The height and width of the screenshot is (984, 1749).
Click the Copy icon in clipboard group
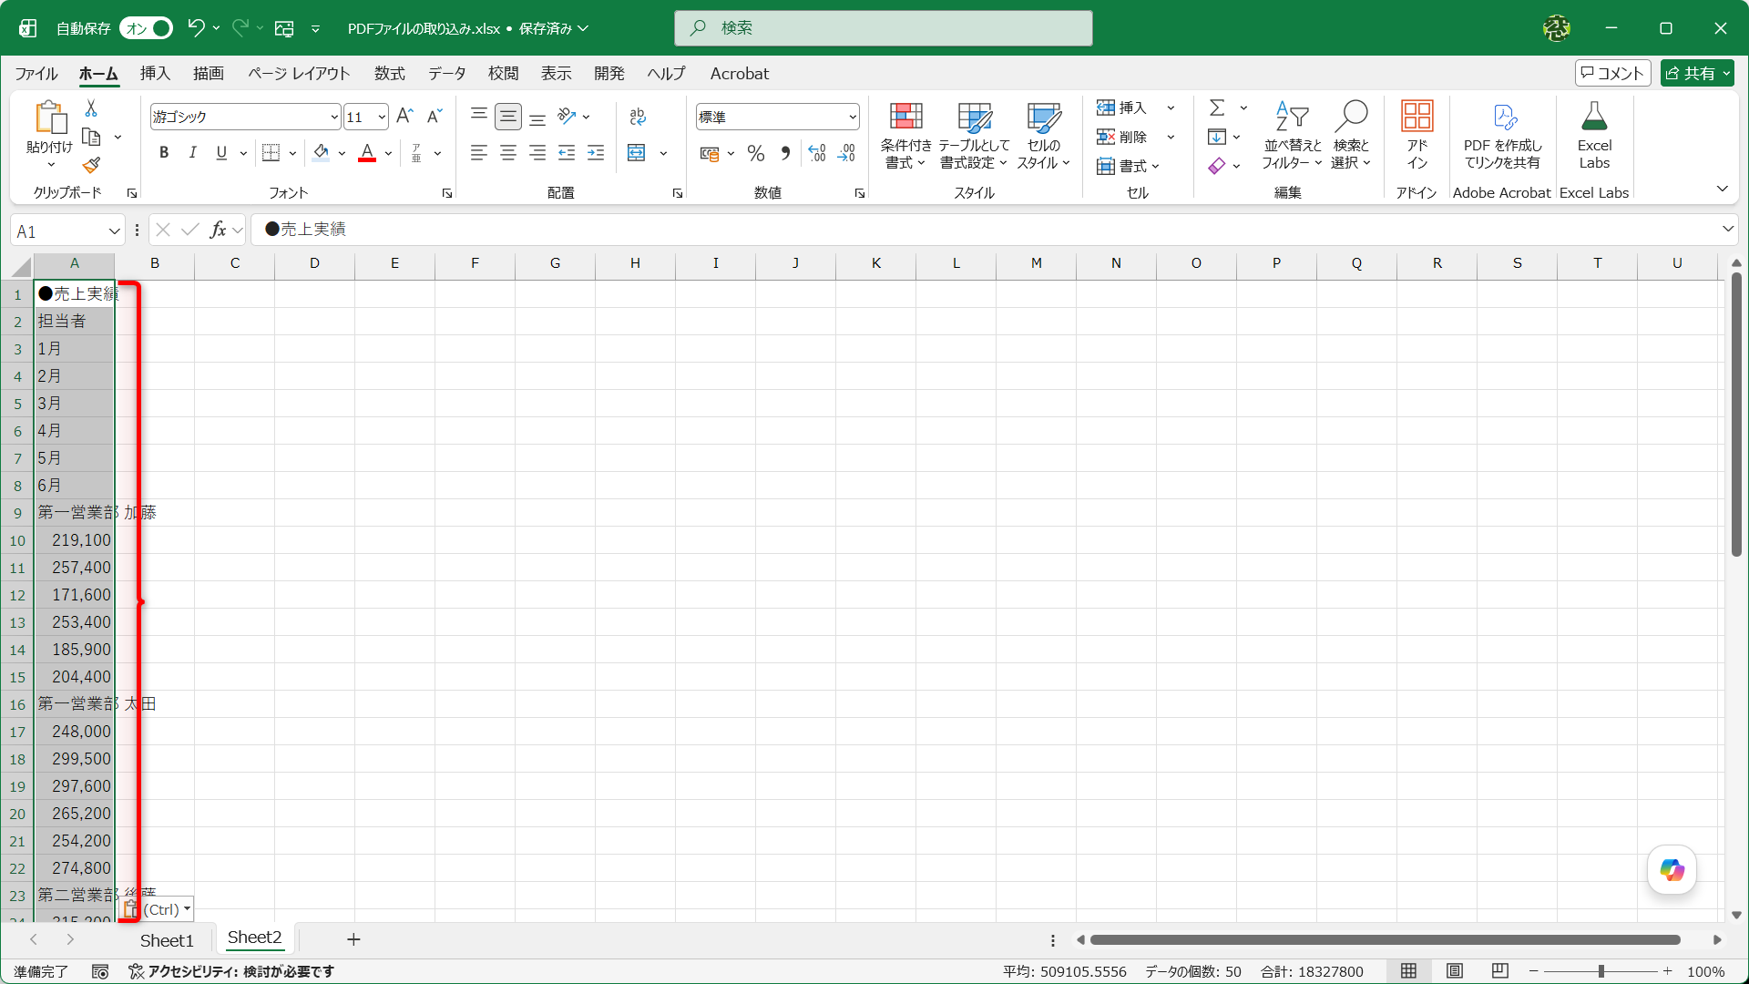click(x=91, y=137)
